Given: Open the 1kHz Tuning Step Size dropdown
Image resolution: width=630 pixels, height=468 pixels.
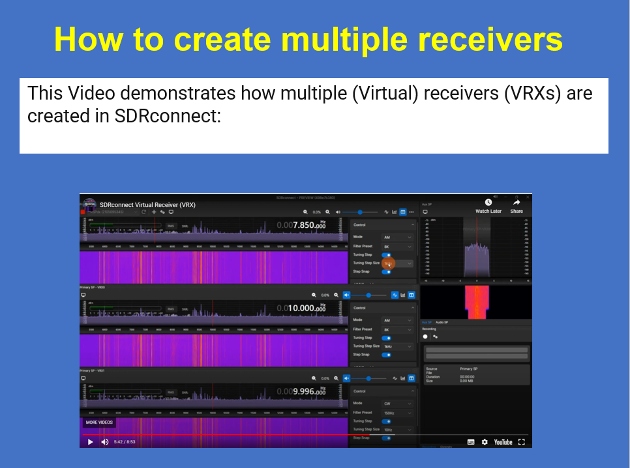Looking at the screenshot, I should (x=397, y=346).
